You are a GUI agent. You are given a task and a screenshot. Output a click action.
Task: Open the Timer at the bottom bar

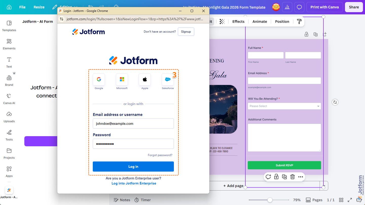(142, 200)
